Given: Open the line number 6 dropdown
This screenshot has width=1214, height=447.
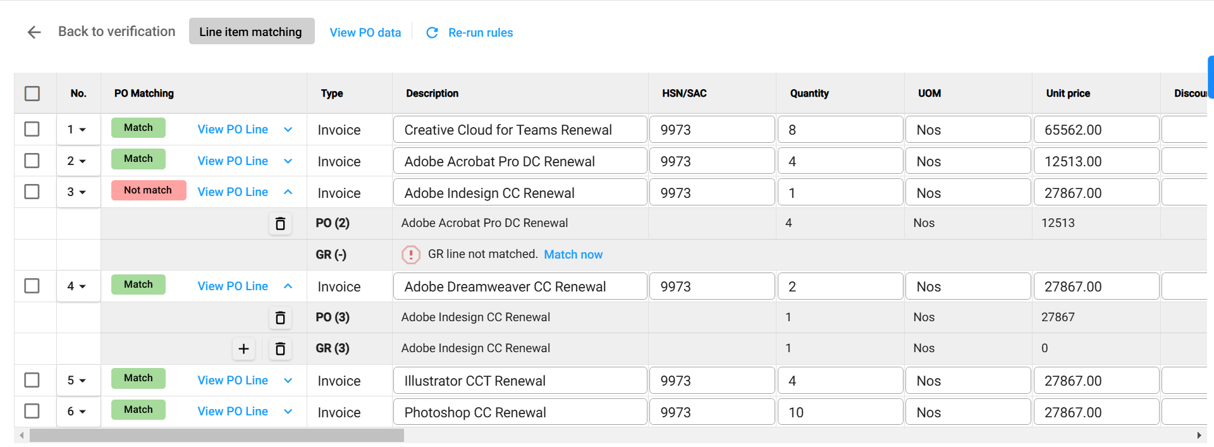Looking at the screenshot, I should pyautogui.click(x=77, y=412).
